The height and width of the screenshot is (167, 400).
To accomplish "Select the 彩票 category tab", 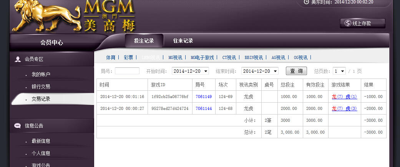I will pyautogui.click(x=129, y=58).
